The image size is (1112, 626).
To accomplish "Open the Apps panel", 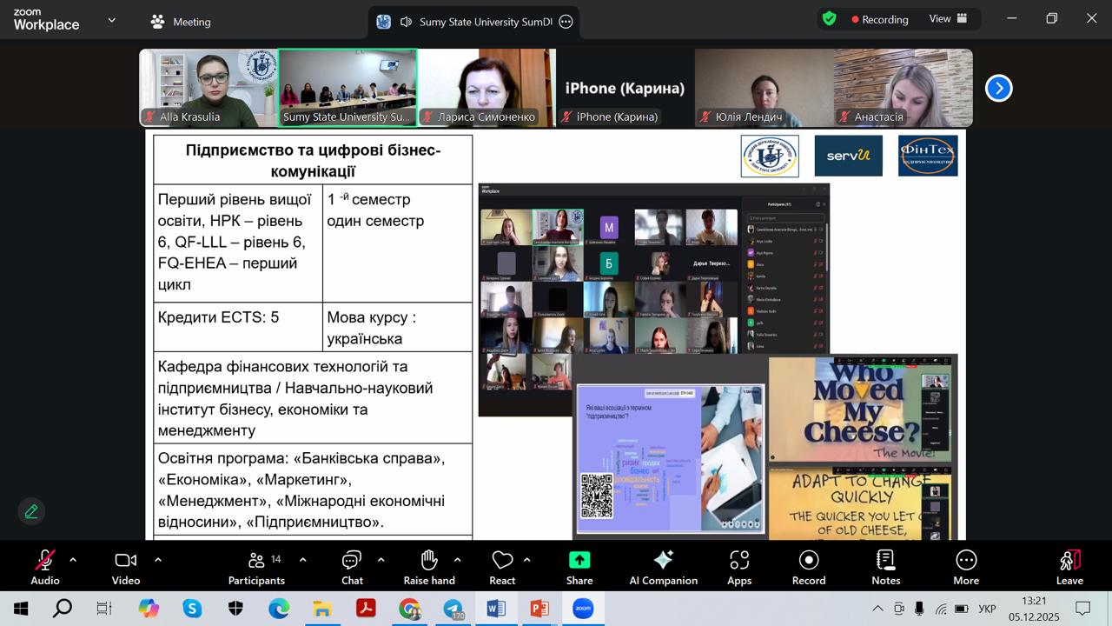I will pos(739,567).
